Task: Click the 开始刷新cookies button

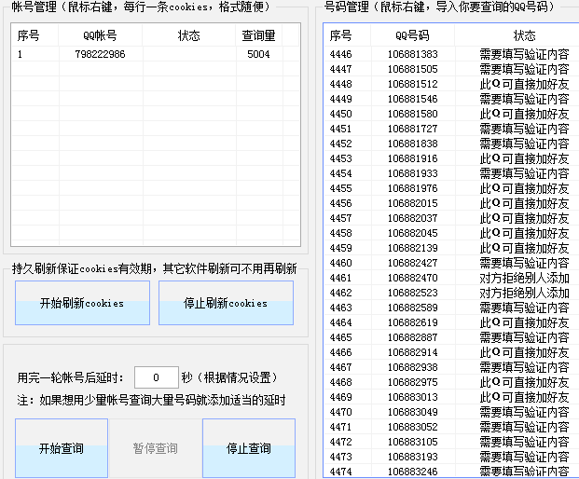Action: coord(82,303)
